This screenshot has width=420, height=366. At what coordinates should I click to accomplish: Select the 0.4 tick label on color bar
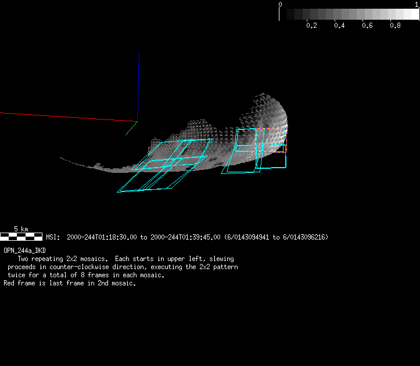tap(339, 26)
